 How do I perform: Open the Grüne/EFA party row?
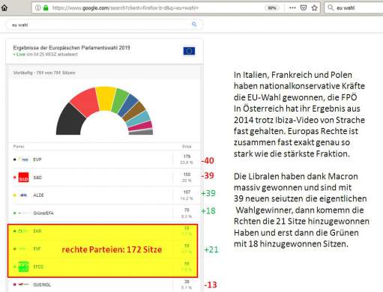(x=104, y=213)
